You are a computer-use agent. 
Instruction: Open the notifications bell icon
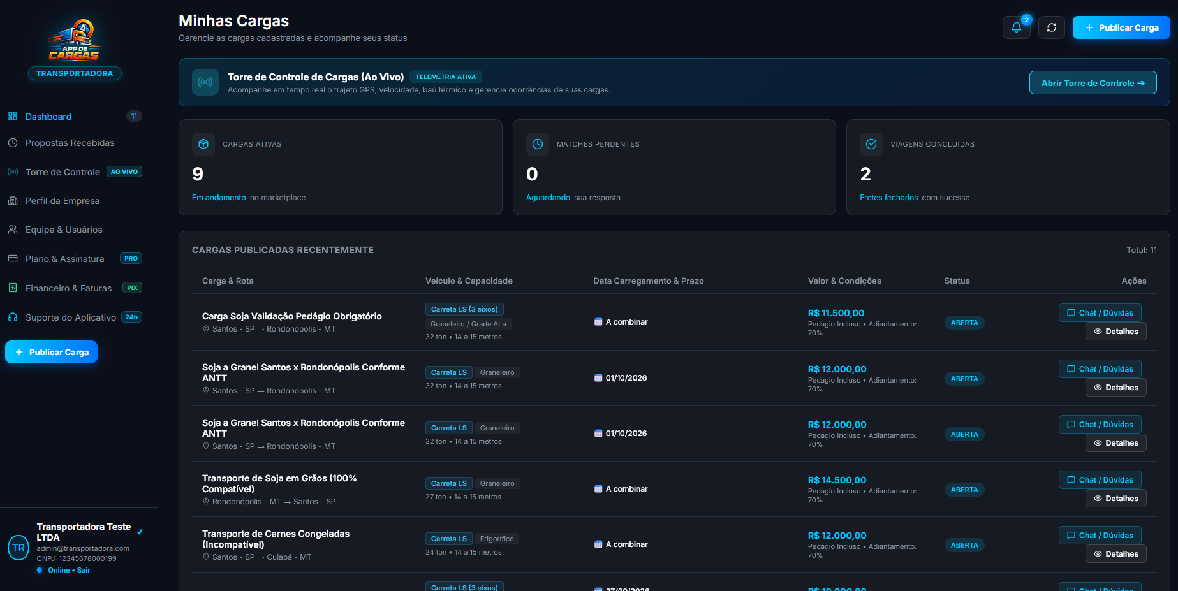[x=1016, y=27]
